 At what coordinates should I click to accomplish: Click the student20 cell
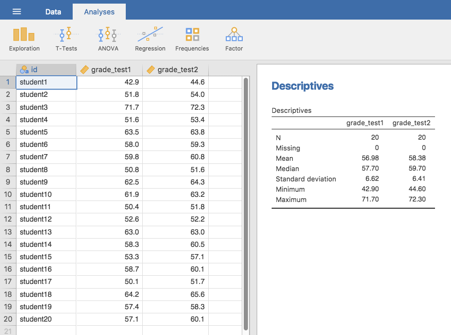pyautogui.click(x=46, y=319)
